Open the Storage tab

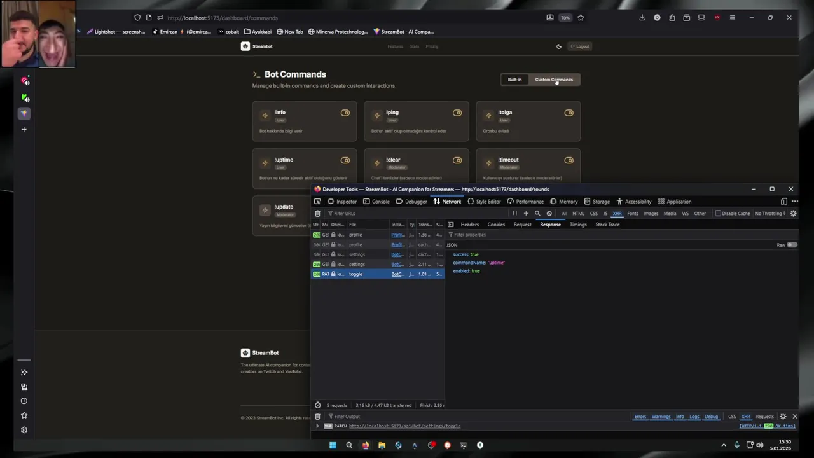(597, 202)
